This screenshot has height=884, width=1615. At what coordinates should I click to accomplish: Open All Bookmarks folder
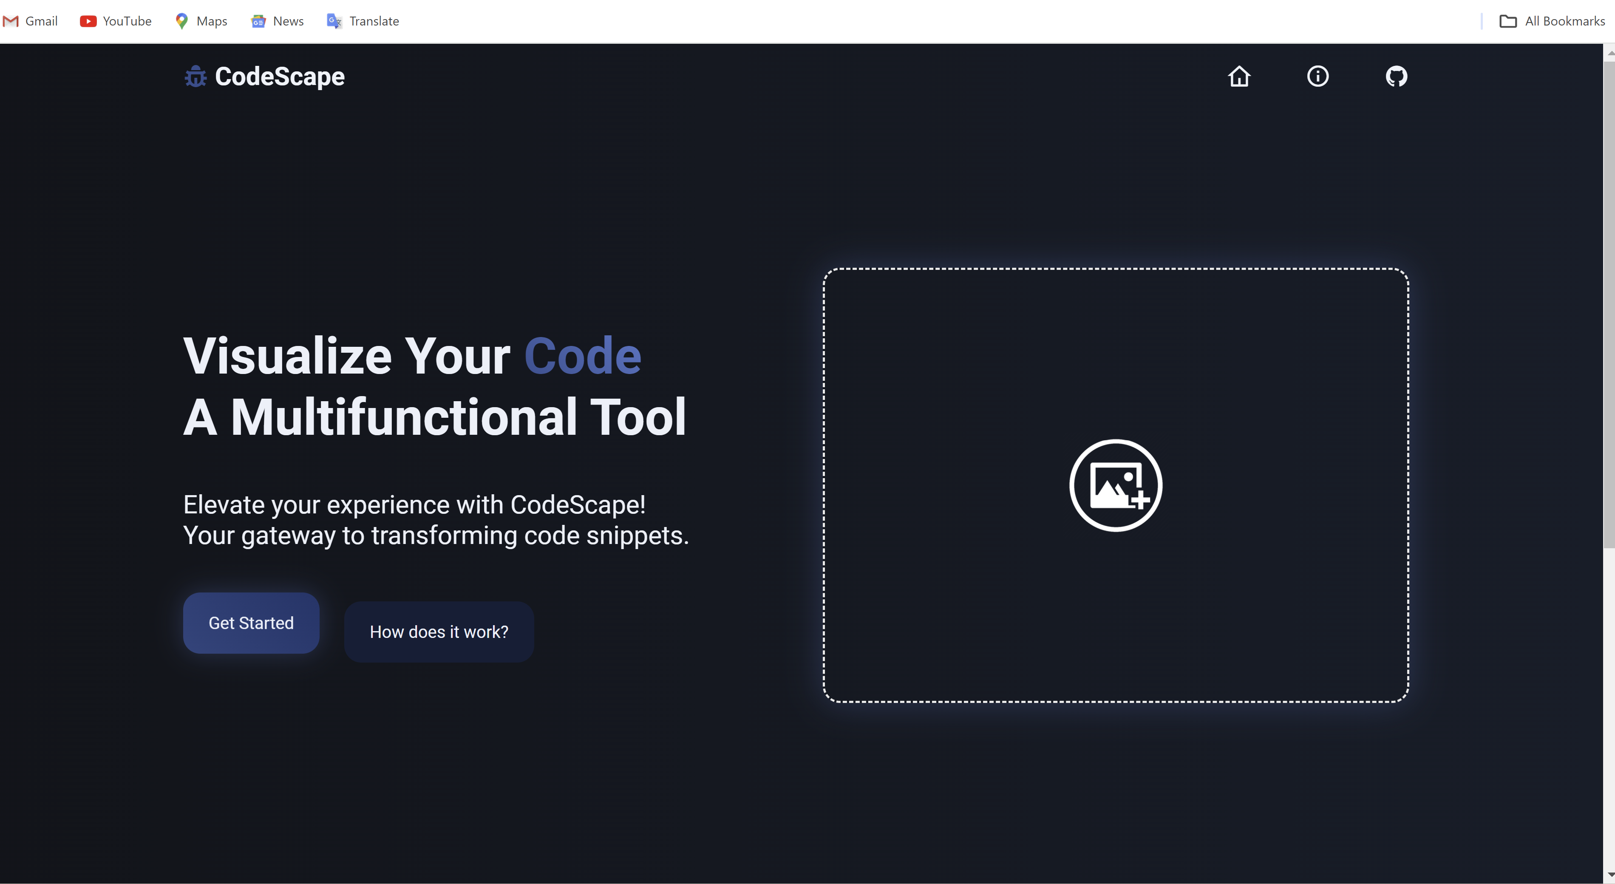(1552, 21)
